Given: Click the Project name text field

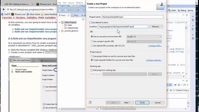Looking at the screenshot, I should [132, 17].
